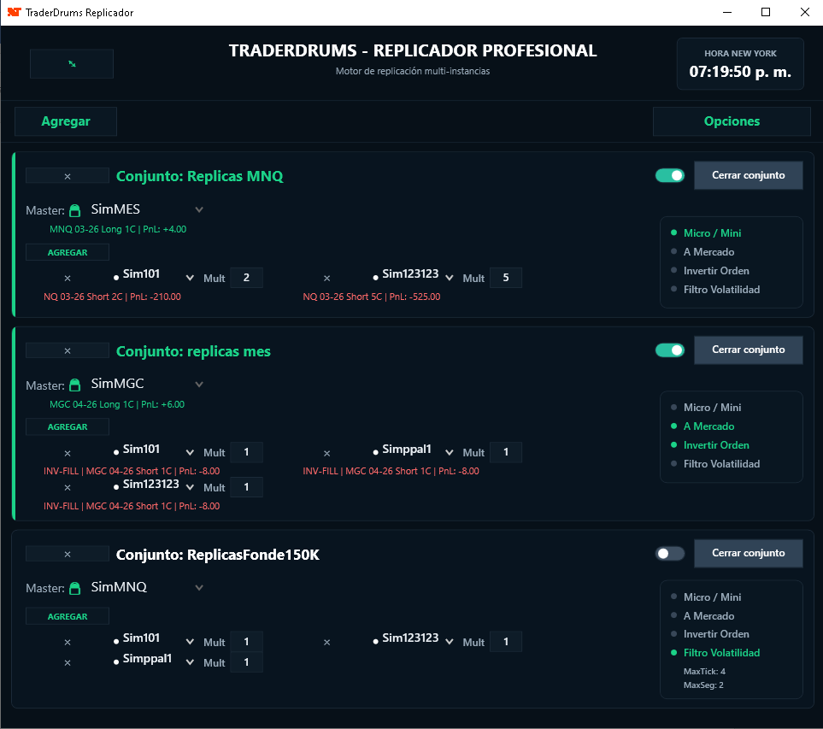Click the lock icon beside master SimMGC

[x=75, y=383]
